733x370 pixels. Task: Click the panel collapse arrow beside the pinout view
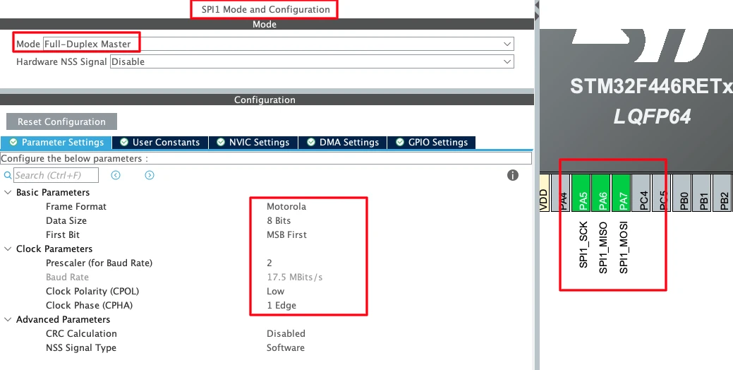pos(537,5)
